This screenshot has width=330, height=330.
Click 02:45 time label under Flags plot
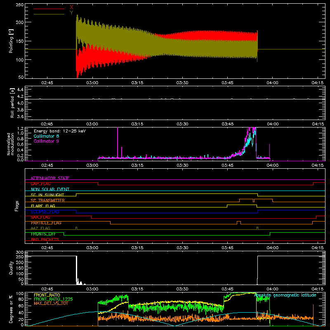pos(47,248)
